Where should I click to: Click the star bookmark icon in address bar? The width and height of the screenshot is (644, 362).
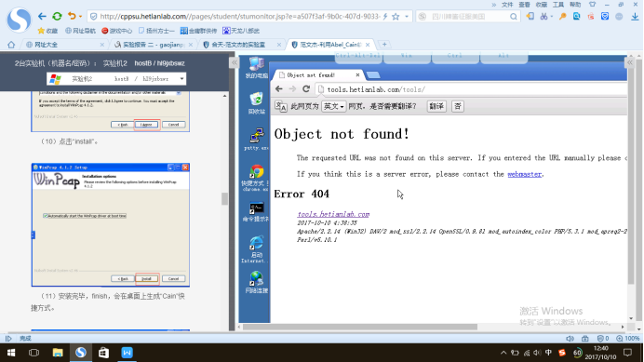[x=396, y=17]
